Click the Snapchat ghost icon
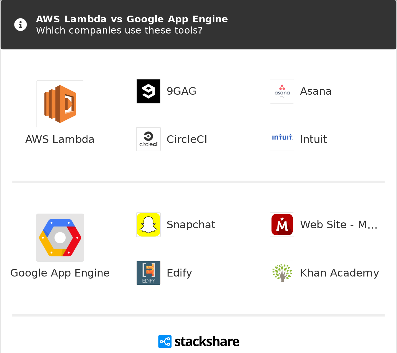 pos(148,225)
